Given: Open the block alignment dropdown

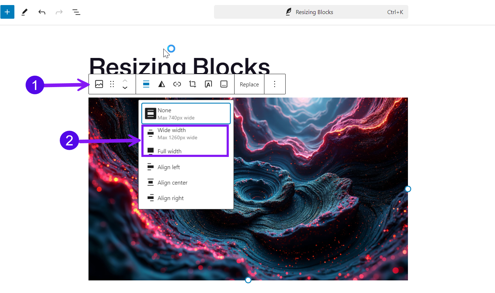Looking at the screenshot, I should point(146,84).
